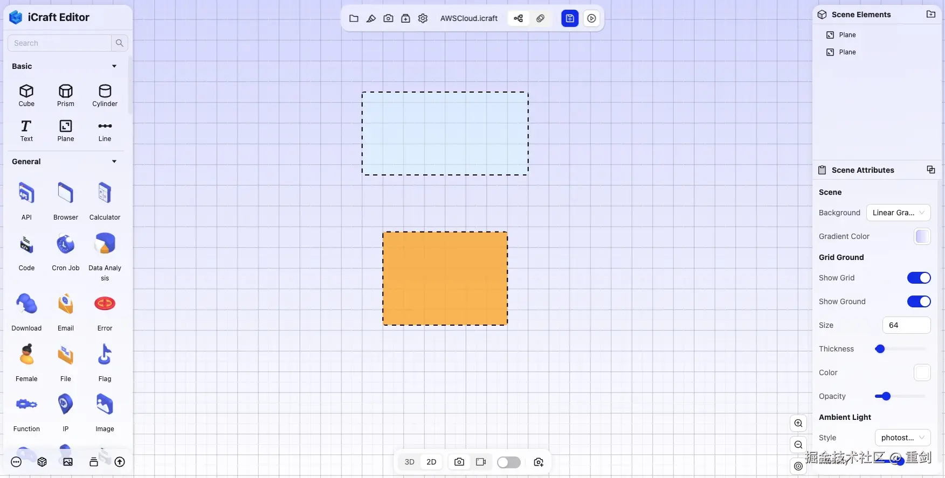The height and width of the screenshot is (478, 945).
Task: Zoom in on the canvas
Action: pyautogui.click(x=798, y=423)
